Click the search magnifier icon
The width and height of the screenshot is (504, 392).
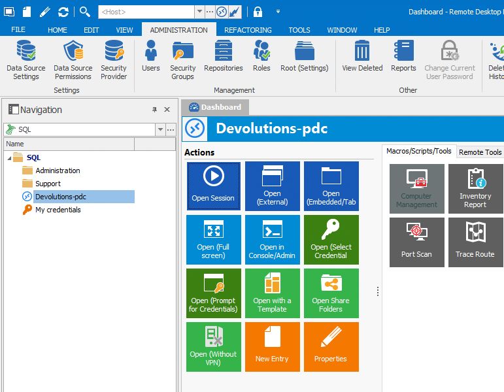[x=84, y=12]
